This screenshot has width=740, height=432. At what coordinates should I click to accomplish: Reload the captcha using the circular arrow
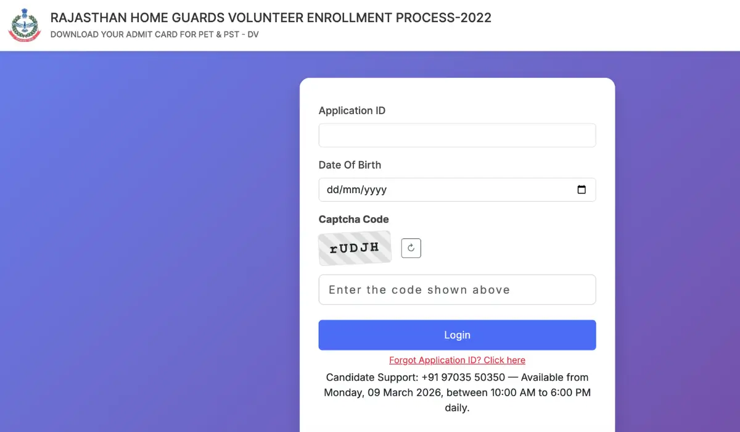(x=411, y=247)
